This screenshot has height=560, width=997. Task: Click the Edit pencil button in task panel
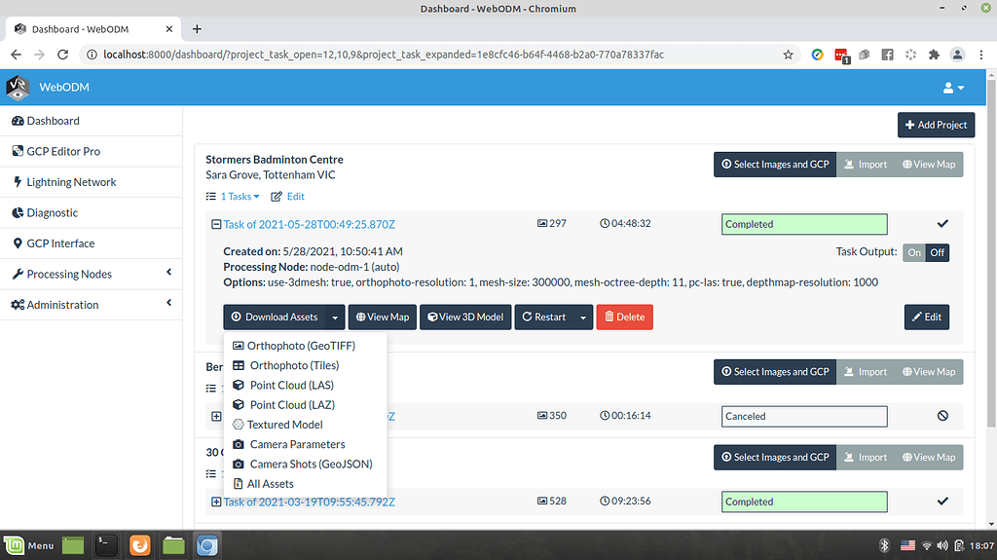pyautogui.click(x=926, y=317)
